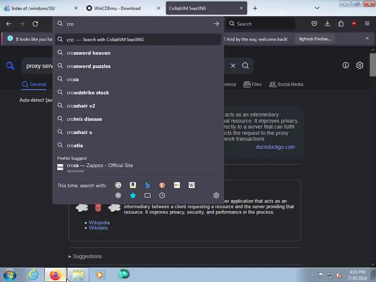
Task: Open the Firefox downloads panel
Action: [327, 23]
